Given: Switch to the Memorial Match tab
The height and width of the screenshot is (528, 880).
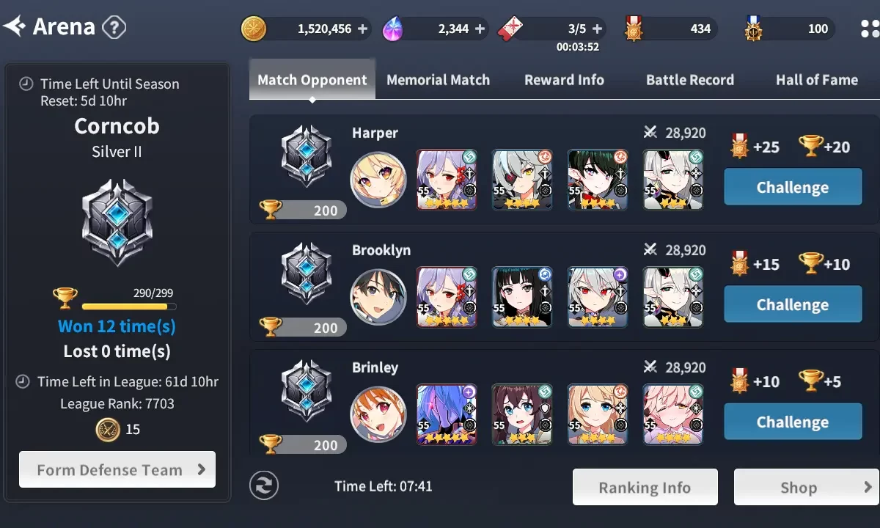Looking at the screenshot, I should click(438, 80).
